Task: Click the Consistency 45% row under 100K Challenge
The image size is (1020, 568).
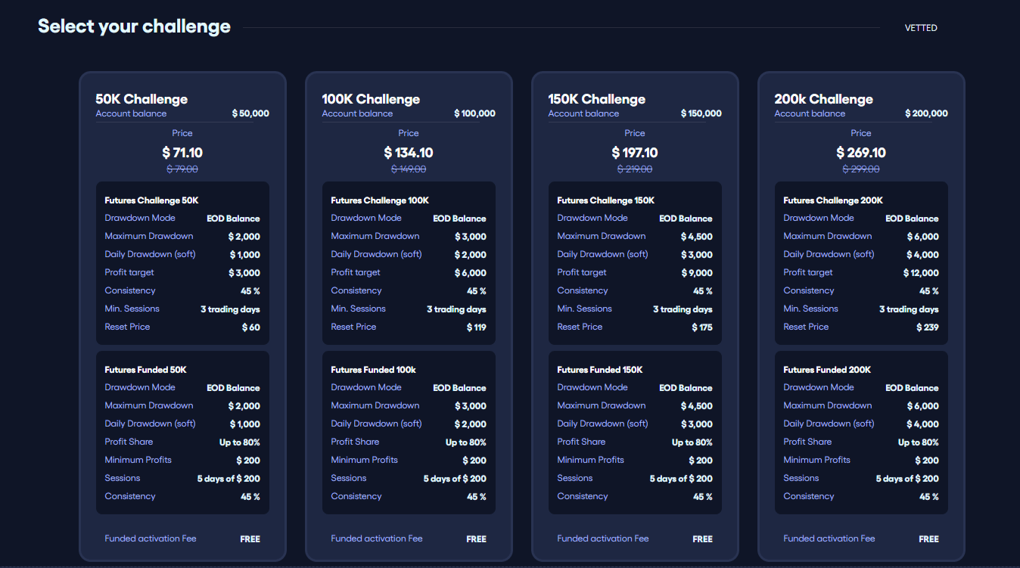Action: 409,290
